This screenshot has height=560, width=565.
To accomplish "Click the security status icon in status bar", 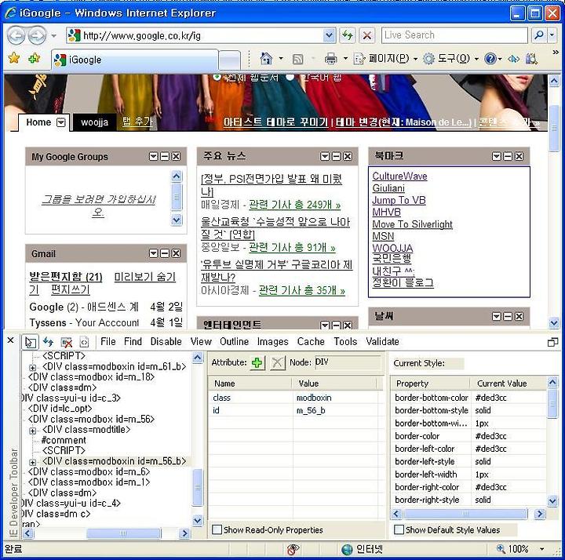I will point(293,550).
